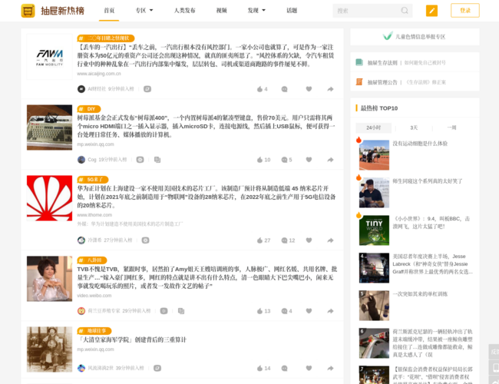
Task: Favorite the FAW 一汽出行 post with heart
Action: tap(309, 89)
